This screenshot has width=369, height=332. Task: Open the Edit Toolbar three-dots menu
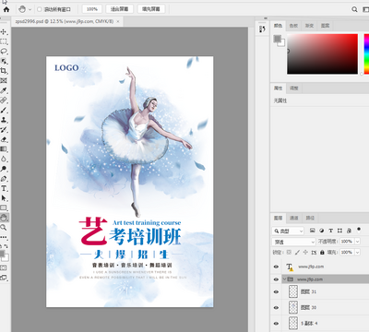click(4, 237)
